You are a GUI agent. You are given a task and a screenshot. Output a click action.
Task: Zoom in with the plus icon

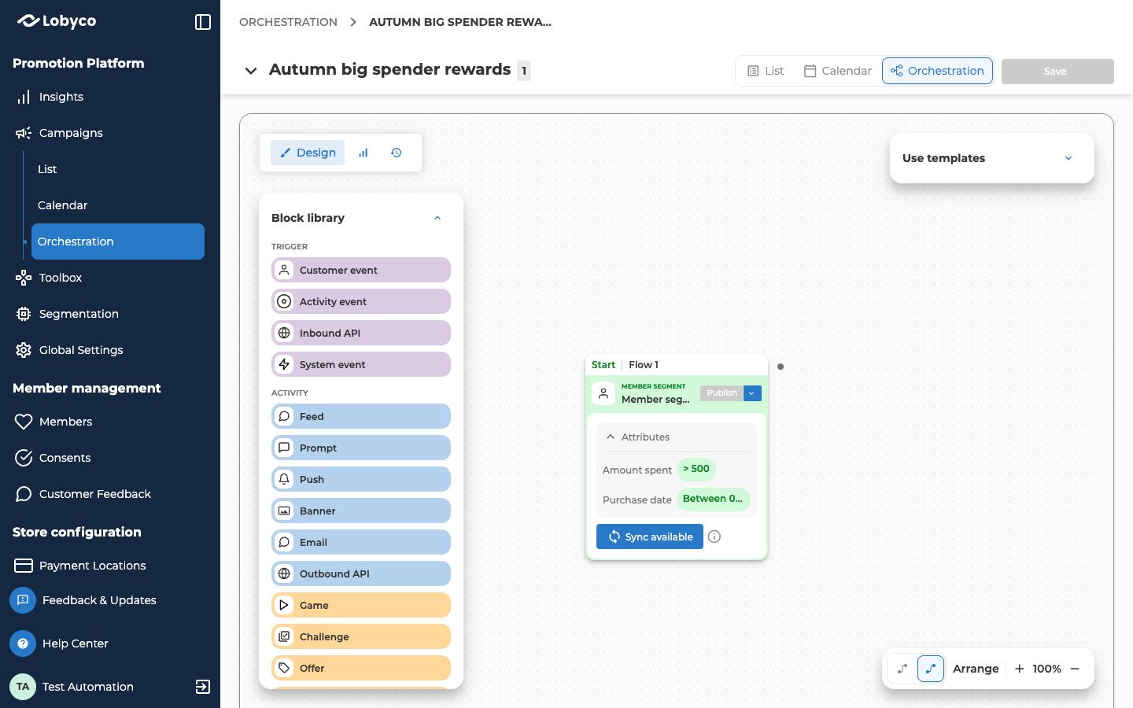pos(1020,669)
